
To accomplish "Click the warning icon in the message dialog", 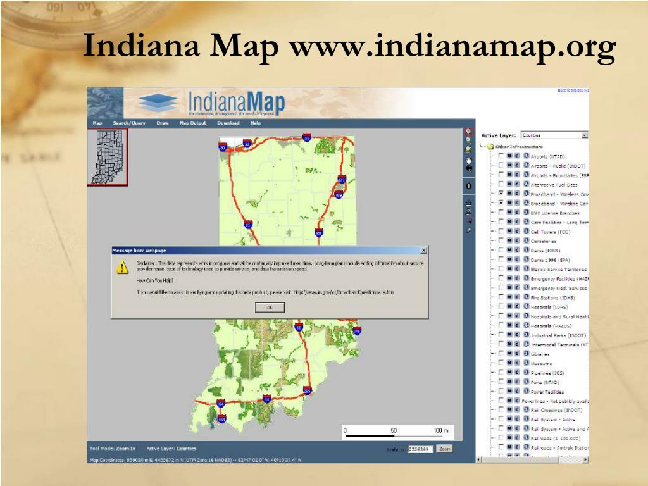I will pyautogui.click(x=122, y=268).
